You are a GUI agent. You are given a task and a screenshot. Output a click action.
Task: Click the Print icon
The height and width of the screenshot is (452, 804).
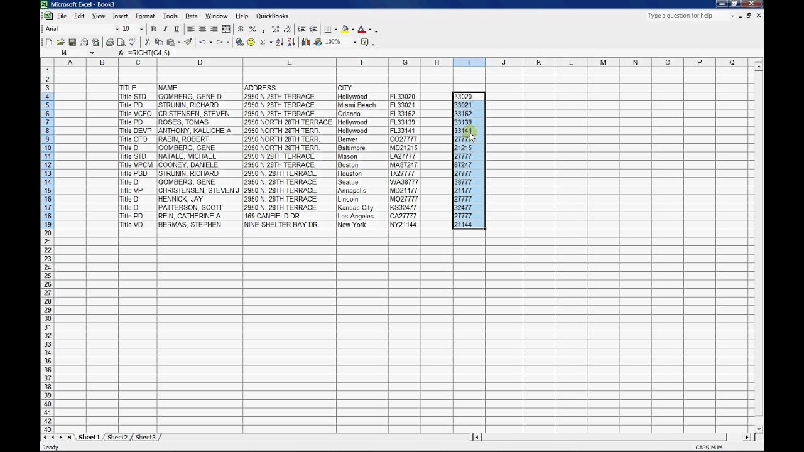click(x=110, y=42)
